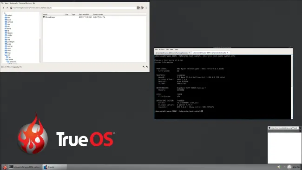Screen dimensions: 302x170
Task: Click the terminal vertical scrollbar
Action: [292, 87]
